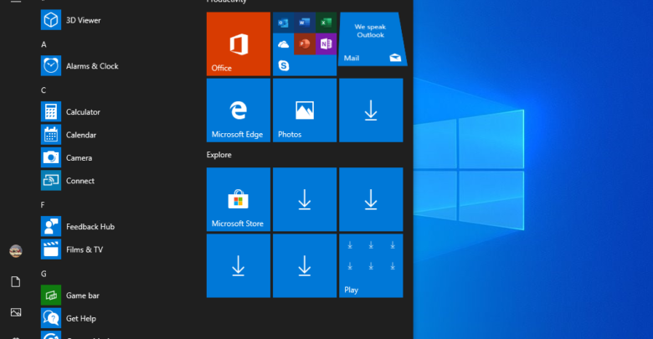This screenshot has height=339, width=653.
Task: Click the letter A header in the app list
Action: pyautogui.click(x=44, y=44)
